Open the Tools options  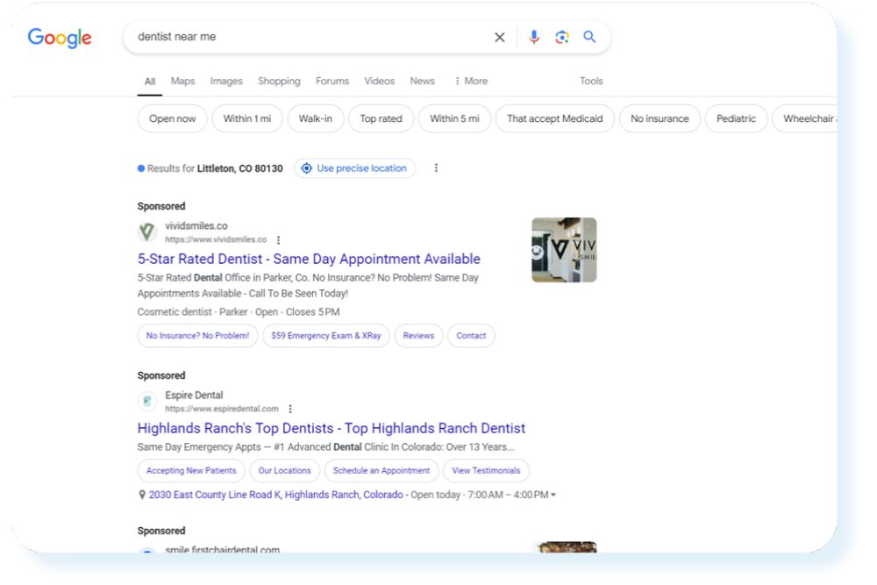[591, 81]
